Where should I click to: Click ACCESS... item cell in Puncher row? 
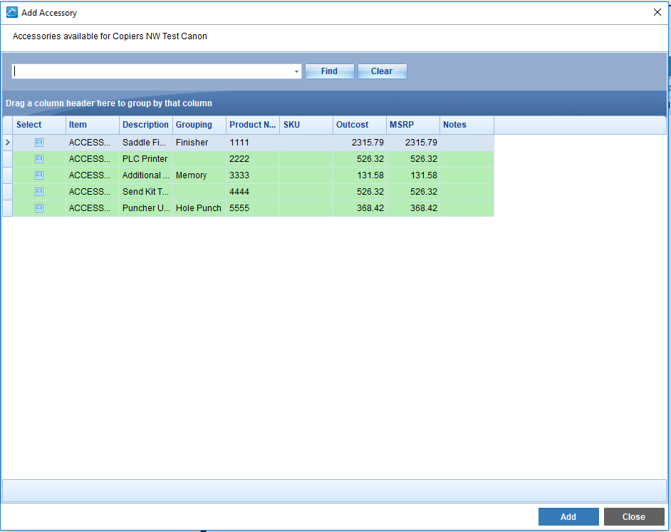(93, 208)
